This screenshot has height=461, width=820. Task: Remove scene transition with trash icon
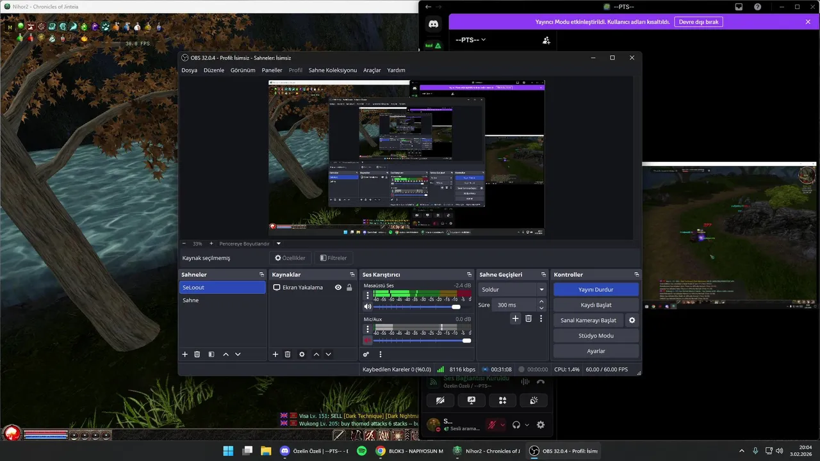pos(529,318)
